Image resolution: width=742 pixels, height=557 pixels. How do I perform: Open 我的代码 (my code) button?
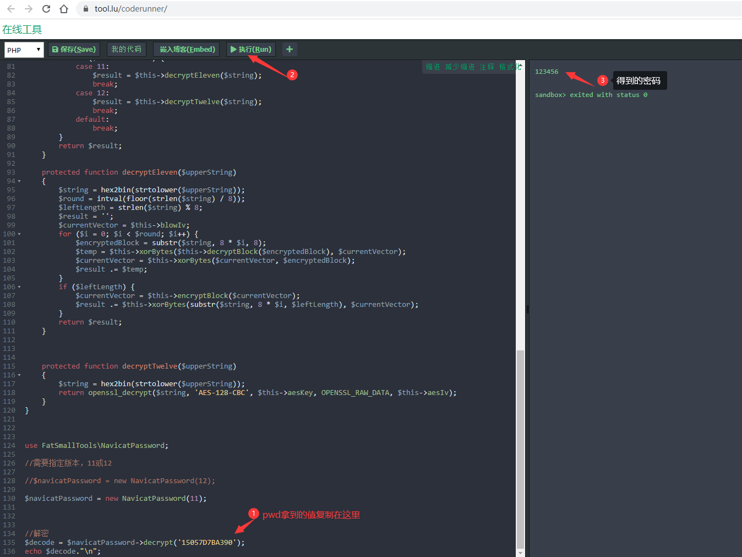coord(126,49)
